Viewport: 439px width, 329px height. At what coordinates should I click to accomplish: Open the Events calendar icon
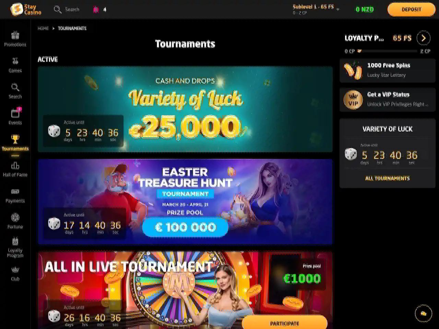(x=15, y=113)
